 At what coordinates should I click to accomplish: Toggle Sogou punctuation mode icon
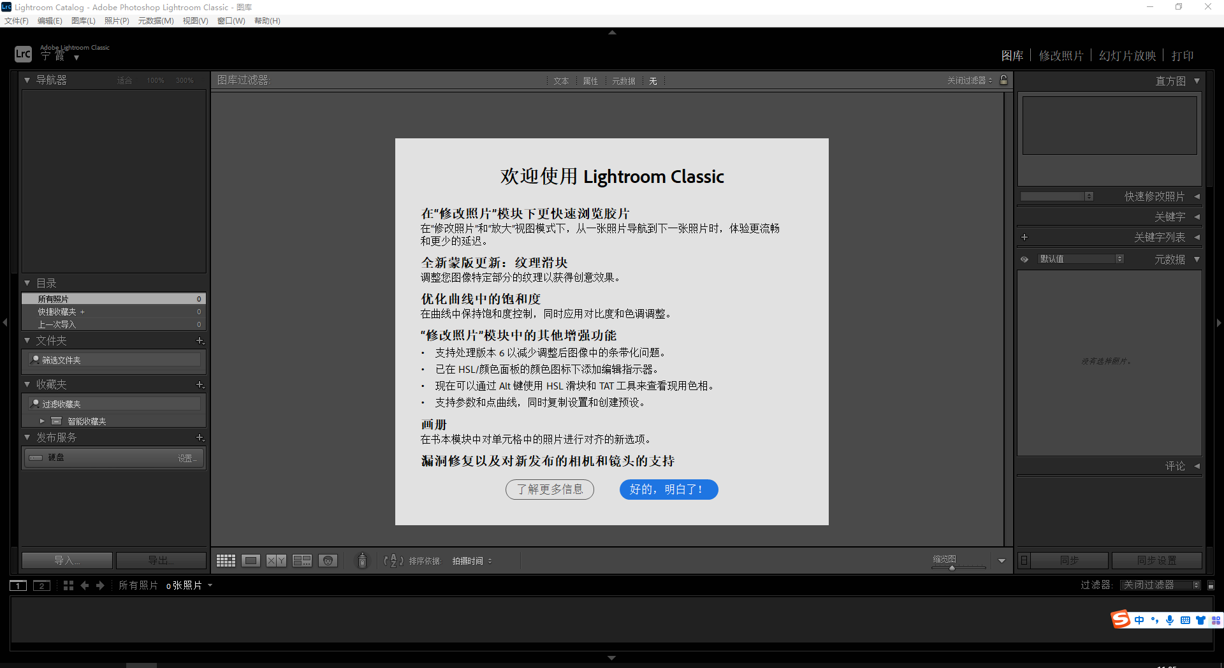[1155, 620]
